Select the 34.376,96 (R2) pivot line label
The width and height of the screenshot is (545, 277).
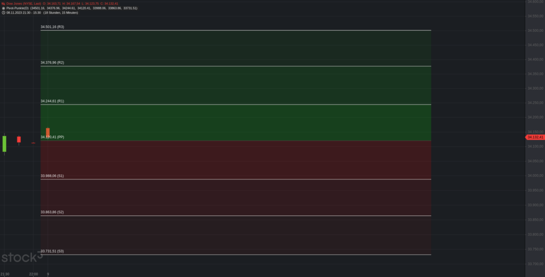pos(52,63)
